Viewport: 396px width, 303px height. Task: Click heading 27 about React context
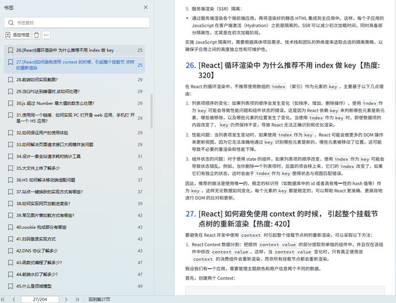click(282, 219)
